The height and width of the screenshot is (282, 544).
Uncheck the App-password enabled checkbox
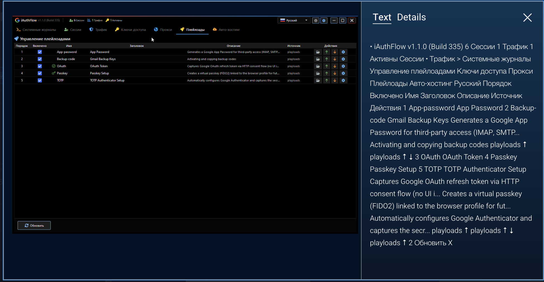coord(40,52)
